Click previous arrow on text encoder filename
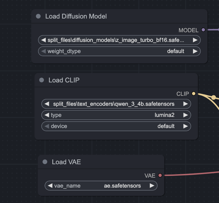Screen dimensions: 219x203 (47, 104)
